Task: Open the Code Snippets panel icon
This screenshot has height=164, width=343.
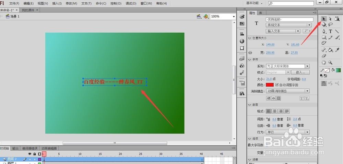Action: pos(242,58)
